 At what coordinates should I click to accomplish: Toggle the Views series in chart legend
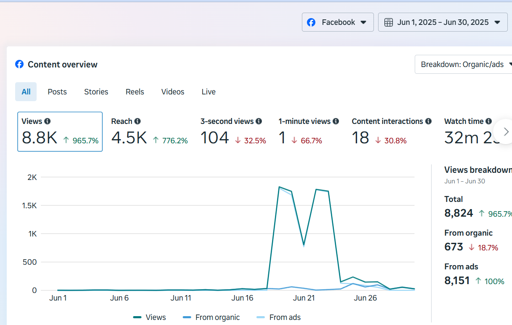[x=149, y=317]
